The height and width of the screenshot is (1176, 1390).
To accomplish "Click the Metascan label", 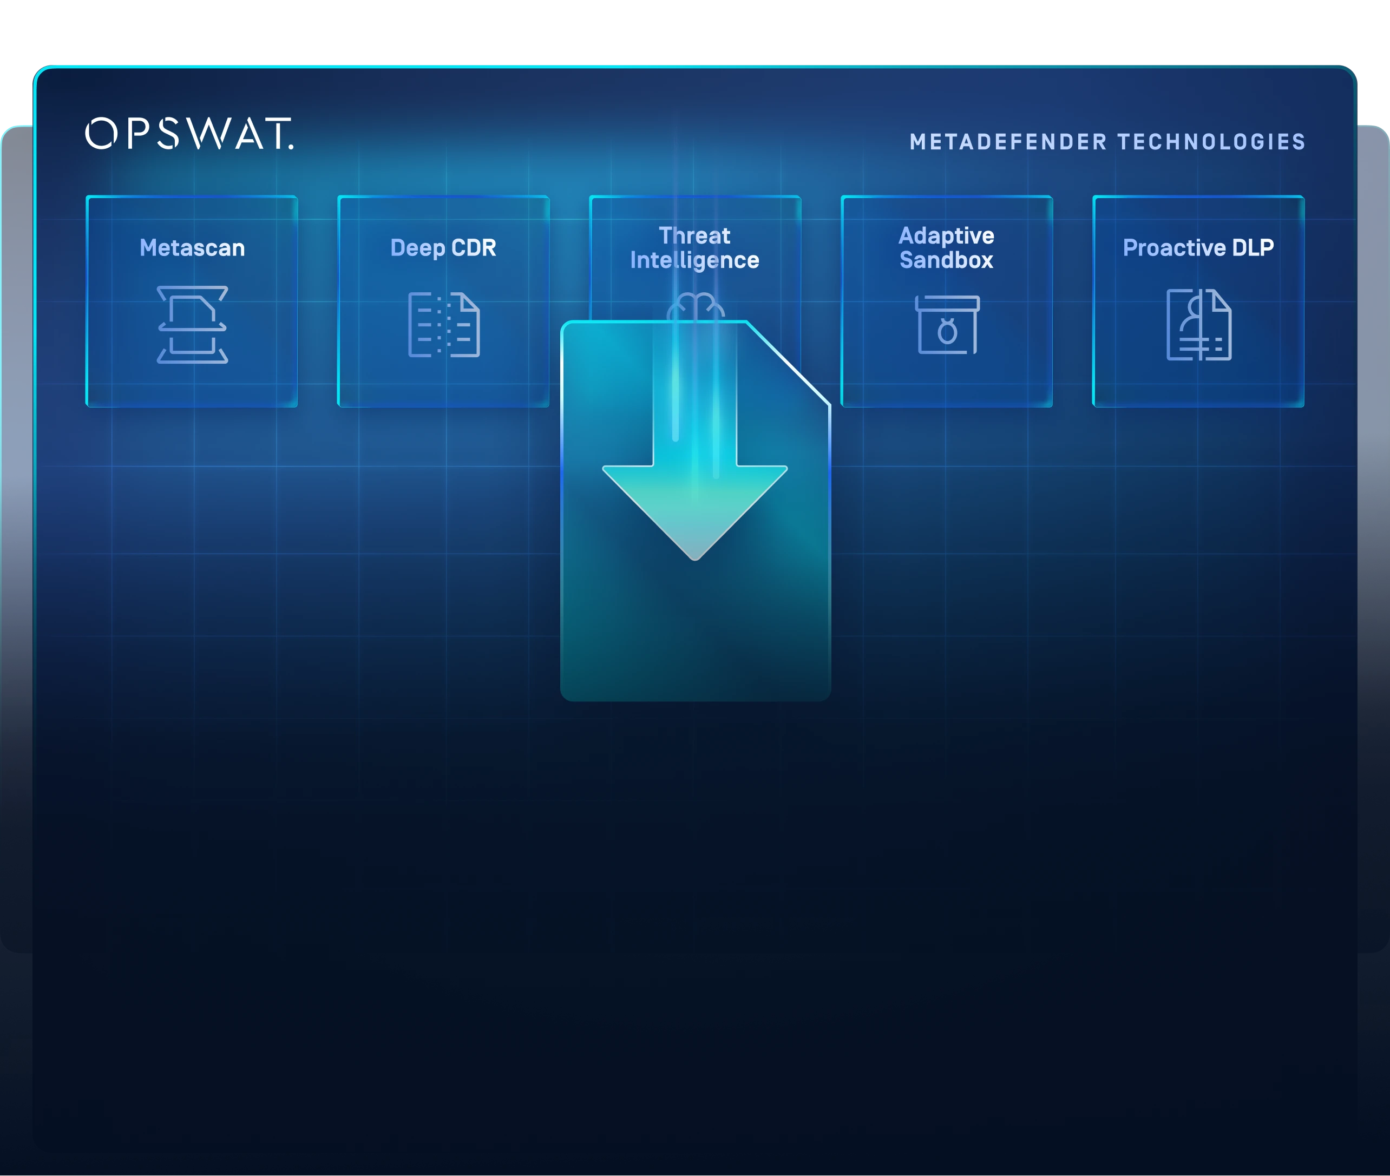I will [x=192, y=248].
